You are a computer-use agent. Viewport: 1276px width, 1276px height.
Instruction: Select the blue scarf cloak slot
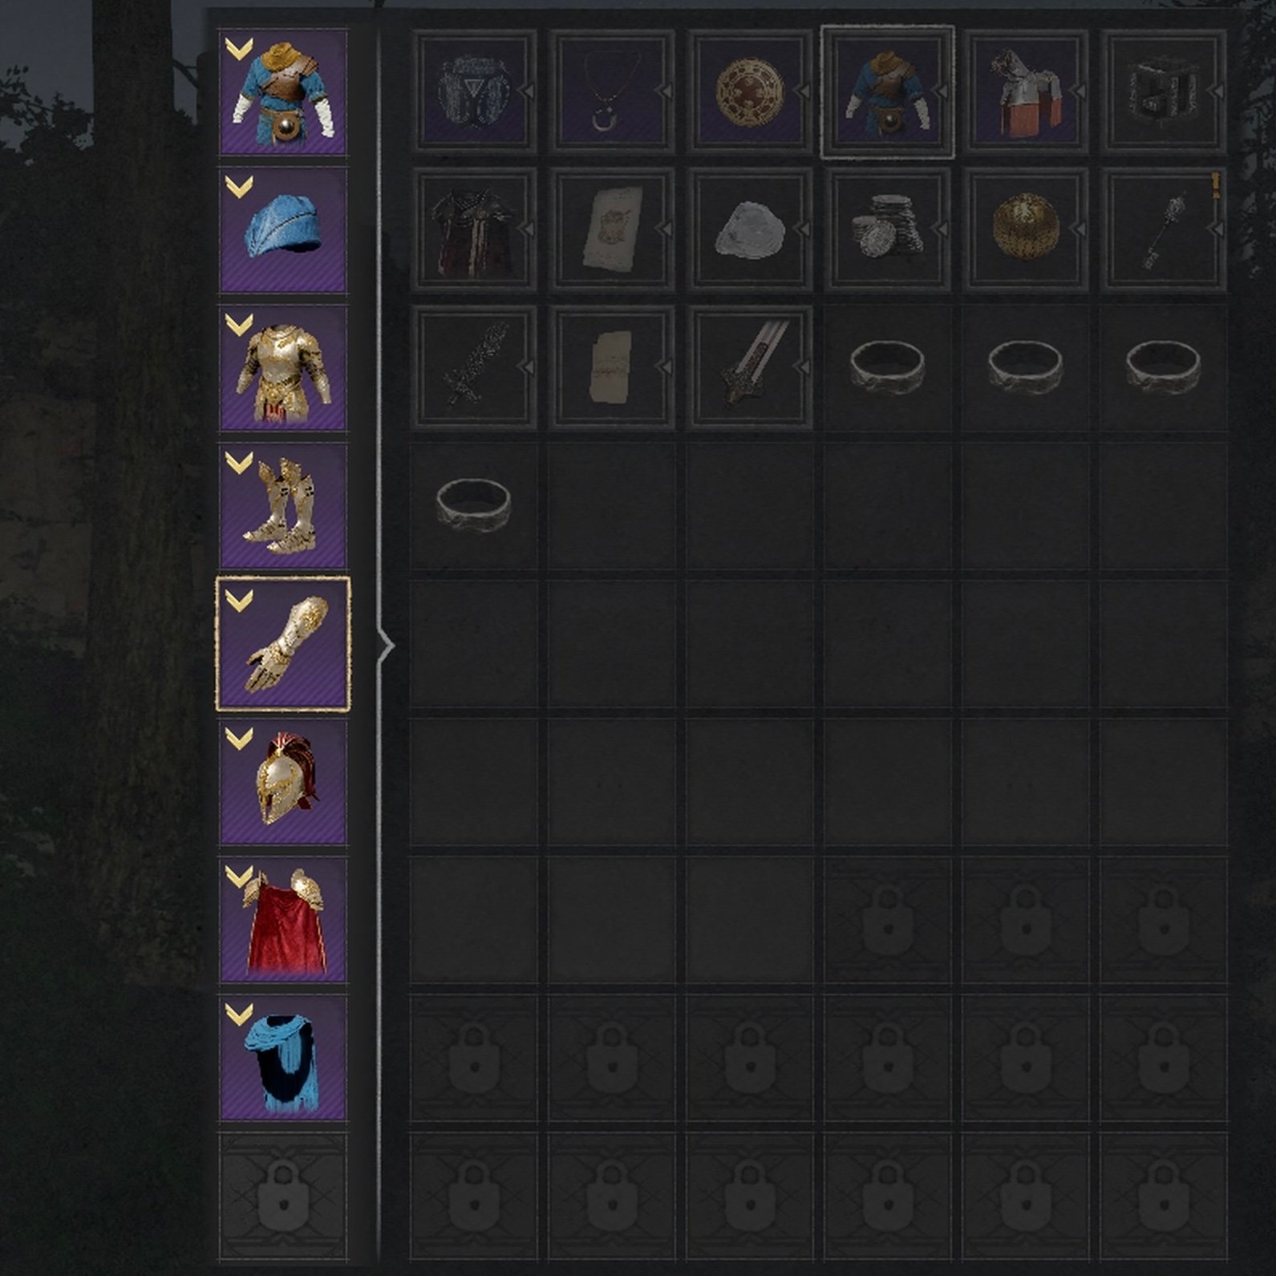[283, 1058]
